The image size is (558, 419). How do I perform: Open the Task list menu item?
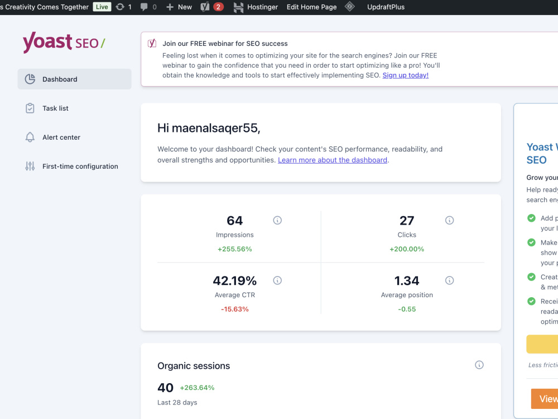click(x=74, y=108)
